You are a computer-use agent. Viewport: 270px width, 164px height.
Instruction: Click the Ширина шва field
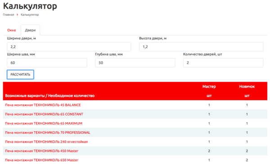tap(47, 63)
